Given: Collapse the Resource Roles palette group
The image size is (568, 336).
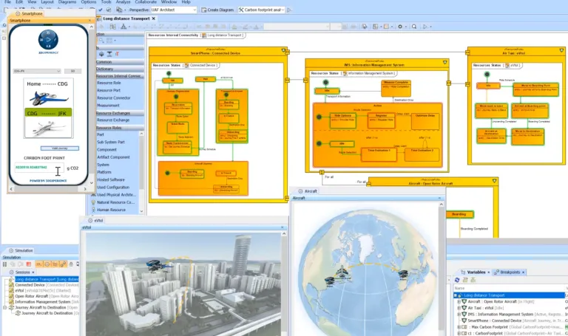Looking at the screenshot, I should click(x=120, y=128).
